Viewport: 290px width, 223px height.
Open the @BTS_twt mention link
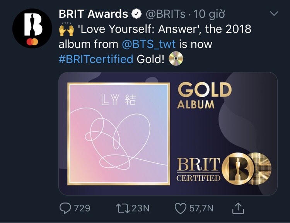[x=148, y=44]
